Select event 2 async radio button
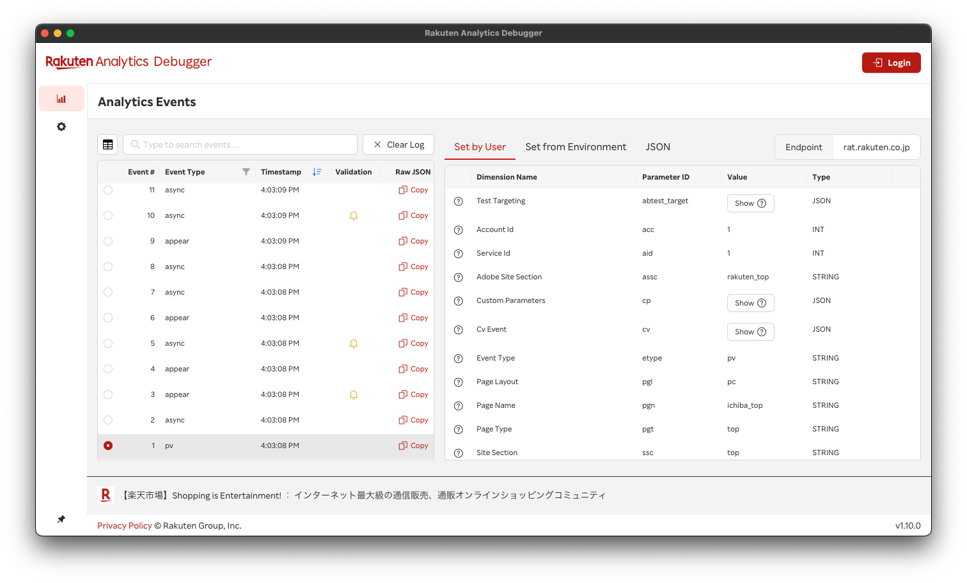 [108, 420]
